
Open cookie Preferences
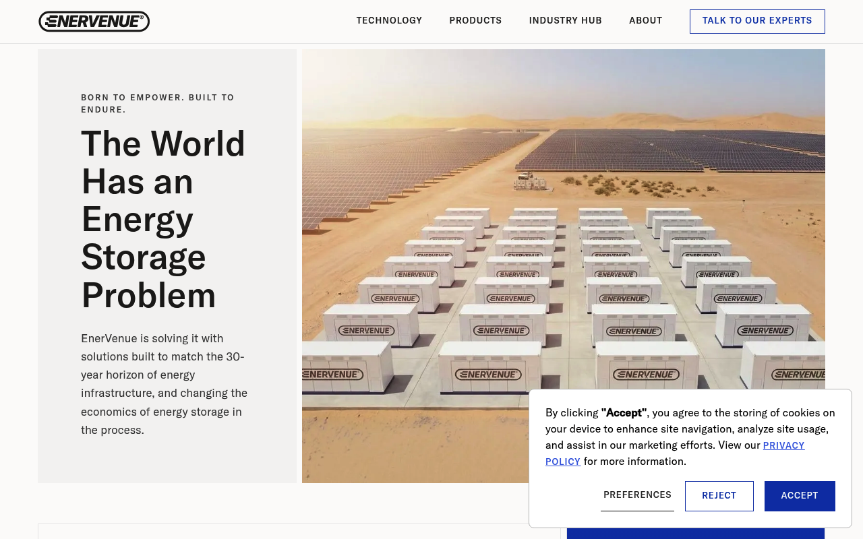(637, 495)
